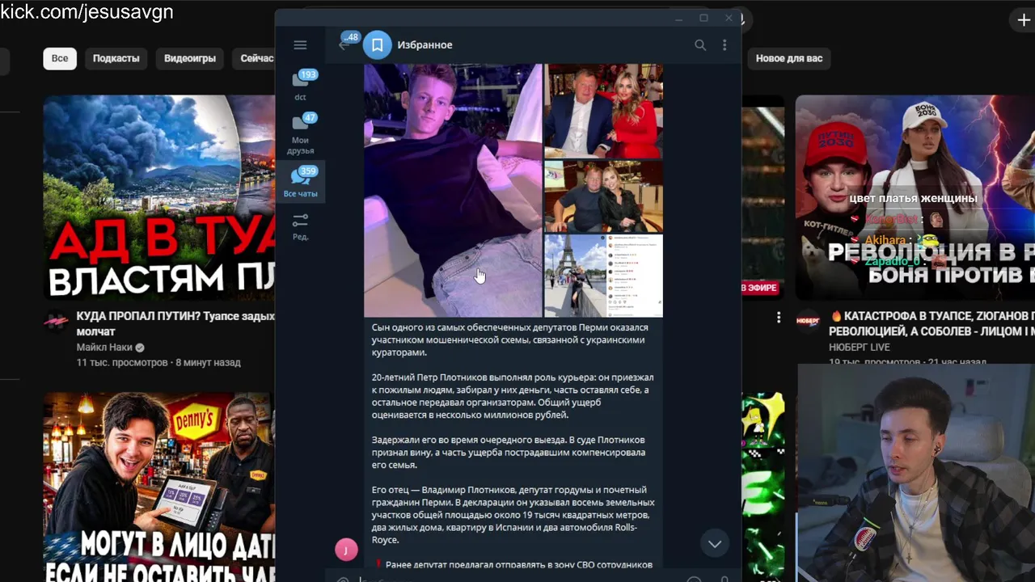Minimize the Telegram window

679,18
